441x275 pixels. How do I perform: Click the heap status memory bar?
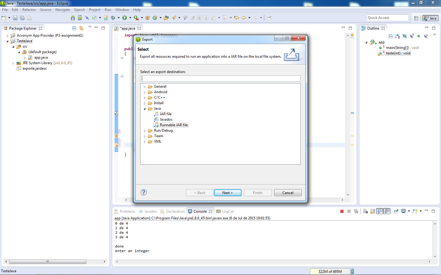pos(330,271)
